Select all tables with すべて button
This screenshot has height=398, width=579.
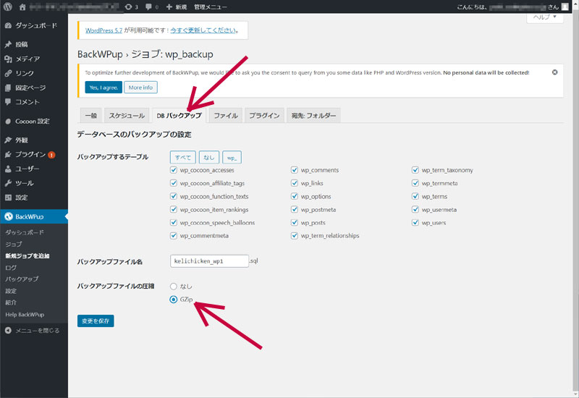(x=183, y=157)
